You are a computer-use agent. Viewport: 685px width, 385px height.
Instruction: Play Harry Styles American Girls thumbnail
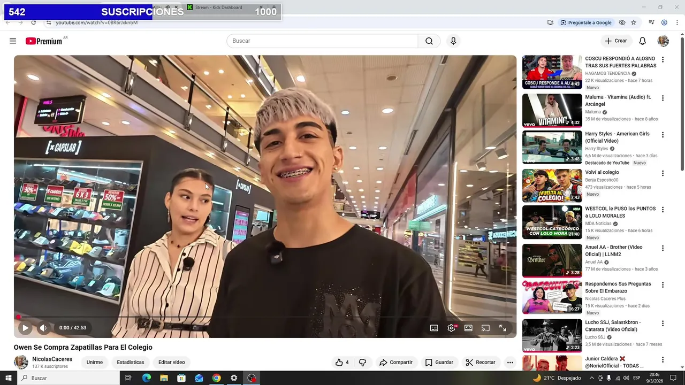click(552, 147)
